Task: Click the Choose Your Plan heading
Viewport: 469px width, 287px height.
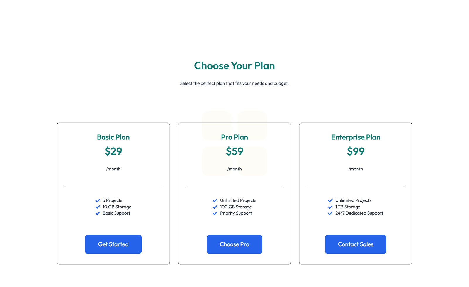Action: 234,66
